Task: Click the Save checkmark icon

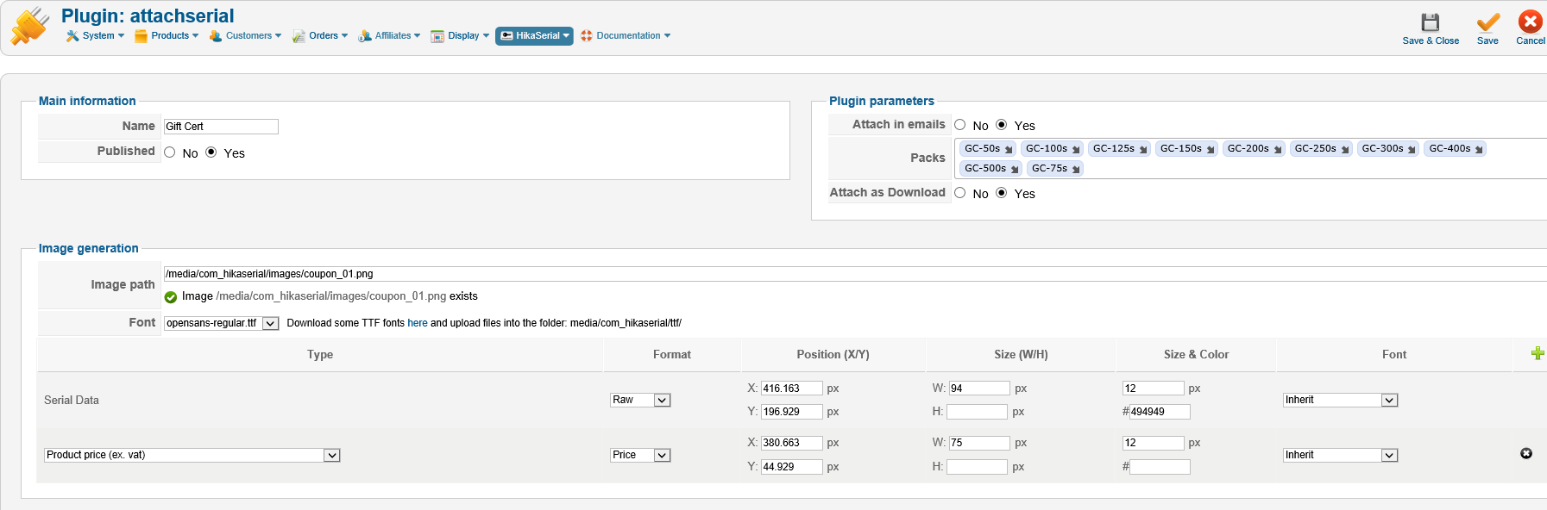Action: coord(1487,22)
